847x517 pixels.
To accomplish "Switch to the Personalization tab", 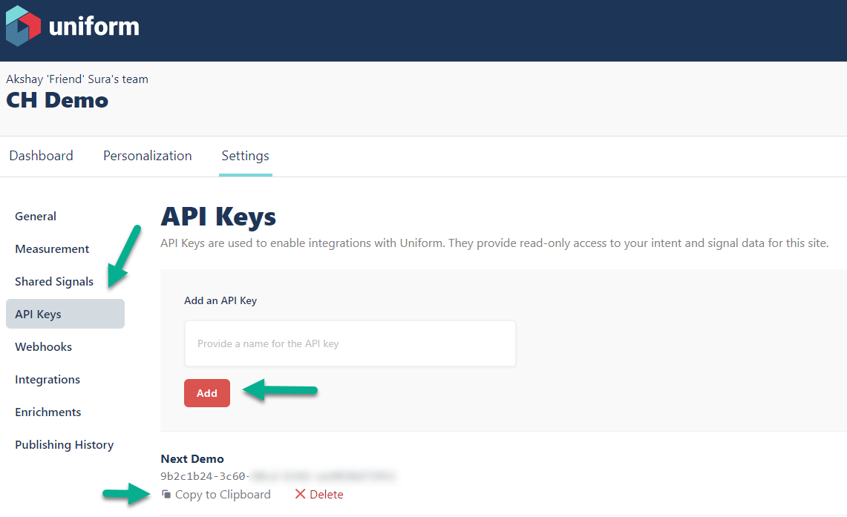I will click(x=148, y=156).
